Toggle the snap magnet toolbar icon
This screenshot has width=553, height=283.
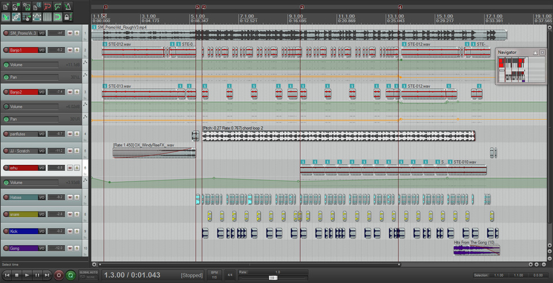[58, 17]
